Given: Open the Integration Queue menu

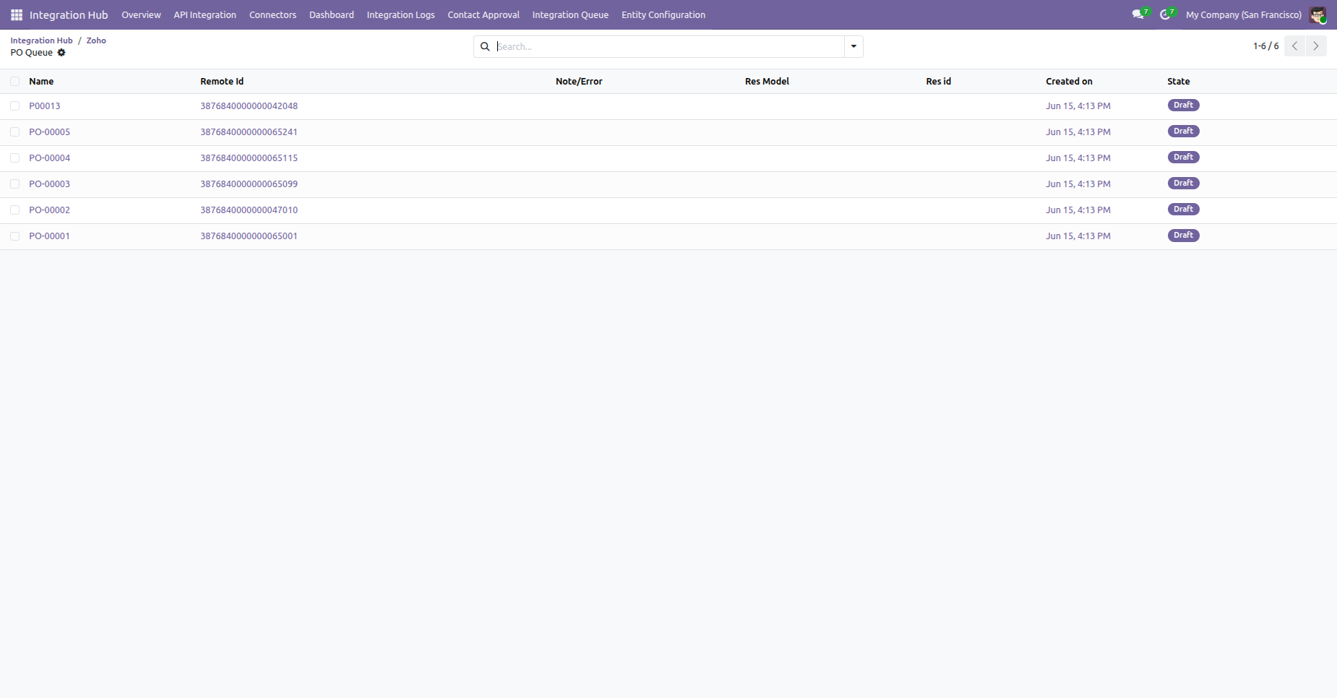Looking at the screenshot, I should coord(570,15).
